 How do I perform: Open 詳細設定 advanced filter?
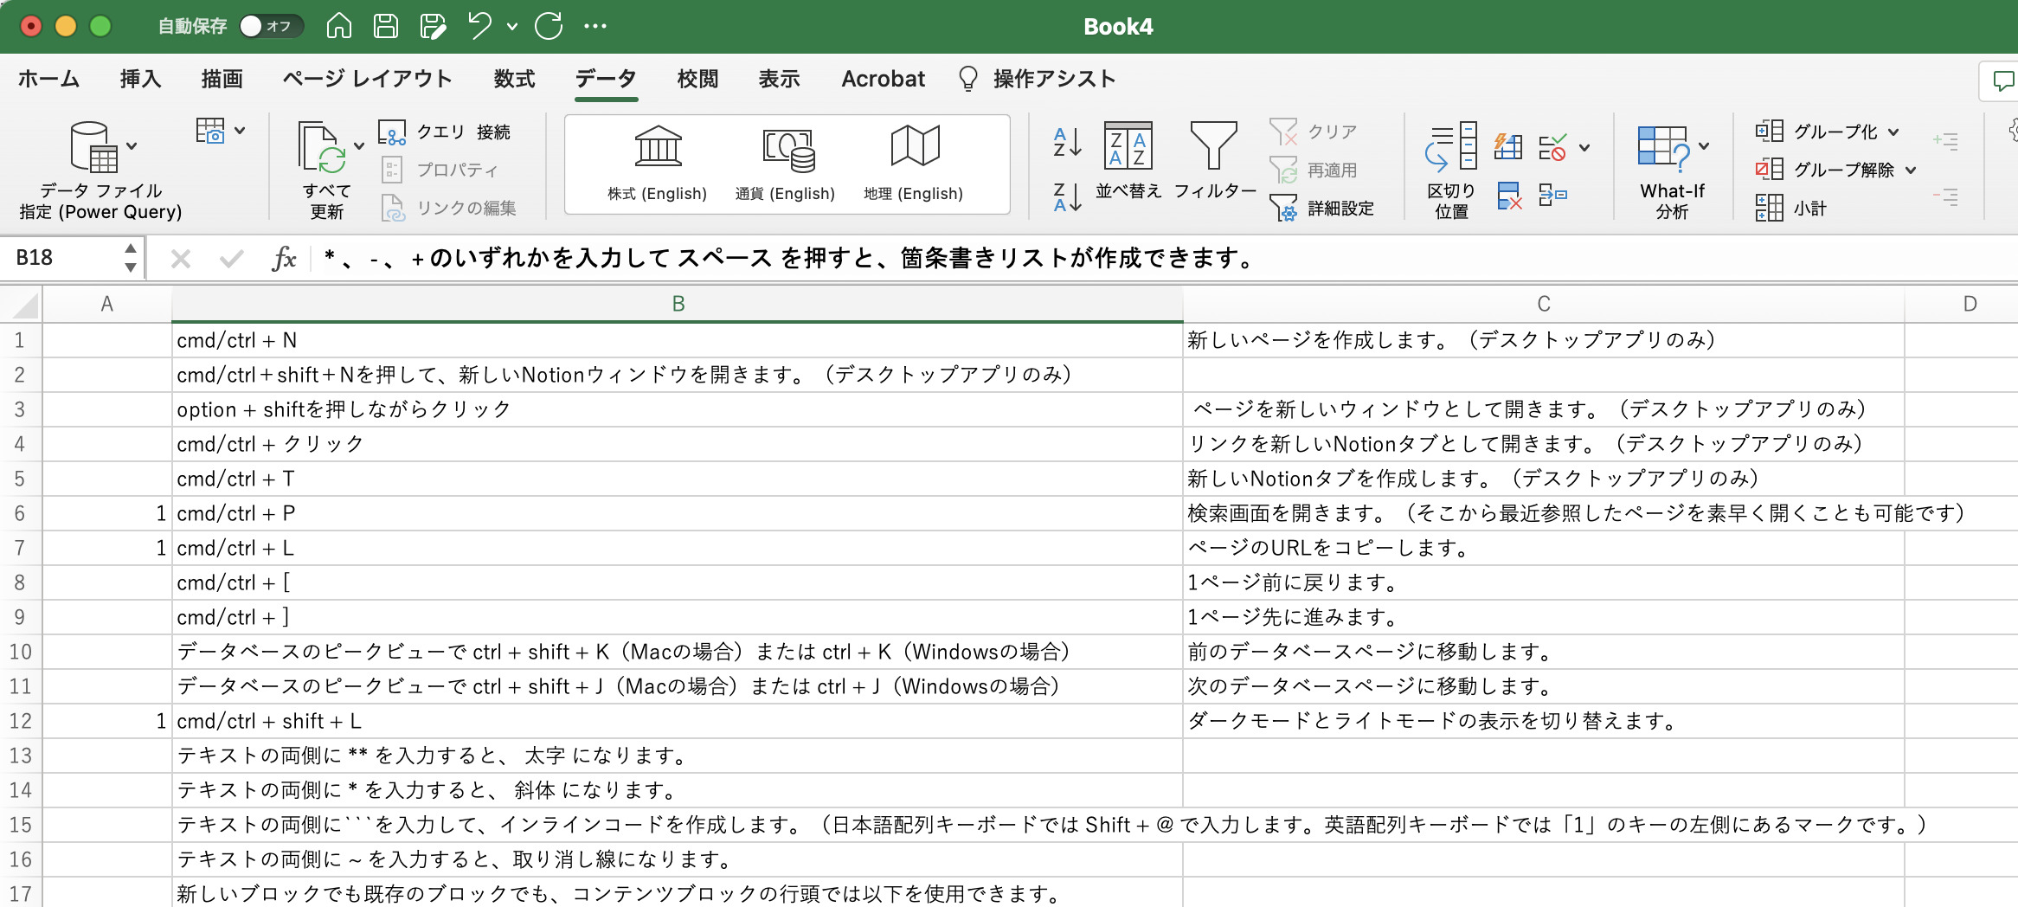1322,208
